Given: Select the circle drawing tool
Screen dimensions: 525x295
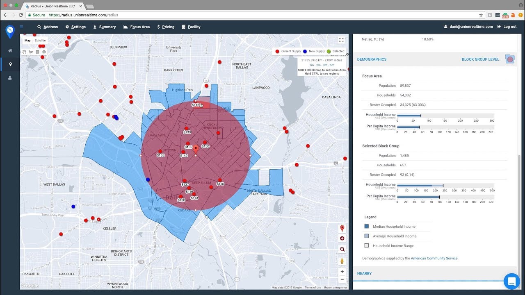Looking at the screenshot, I should point(44,52).
